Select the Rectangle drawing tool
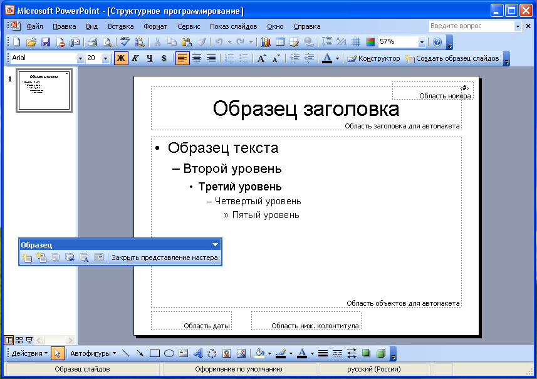This screenshot has height=379, width=537. (x=155, y=353)
